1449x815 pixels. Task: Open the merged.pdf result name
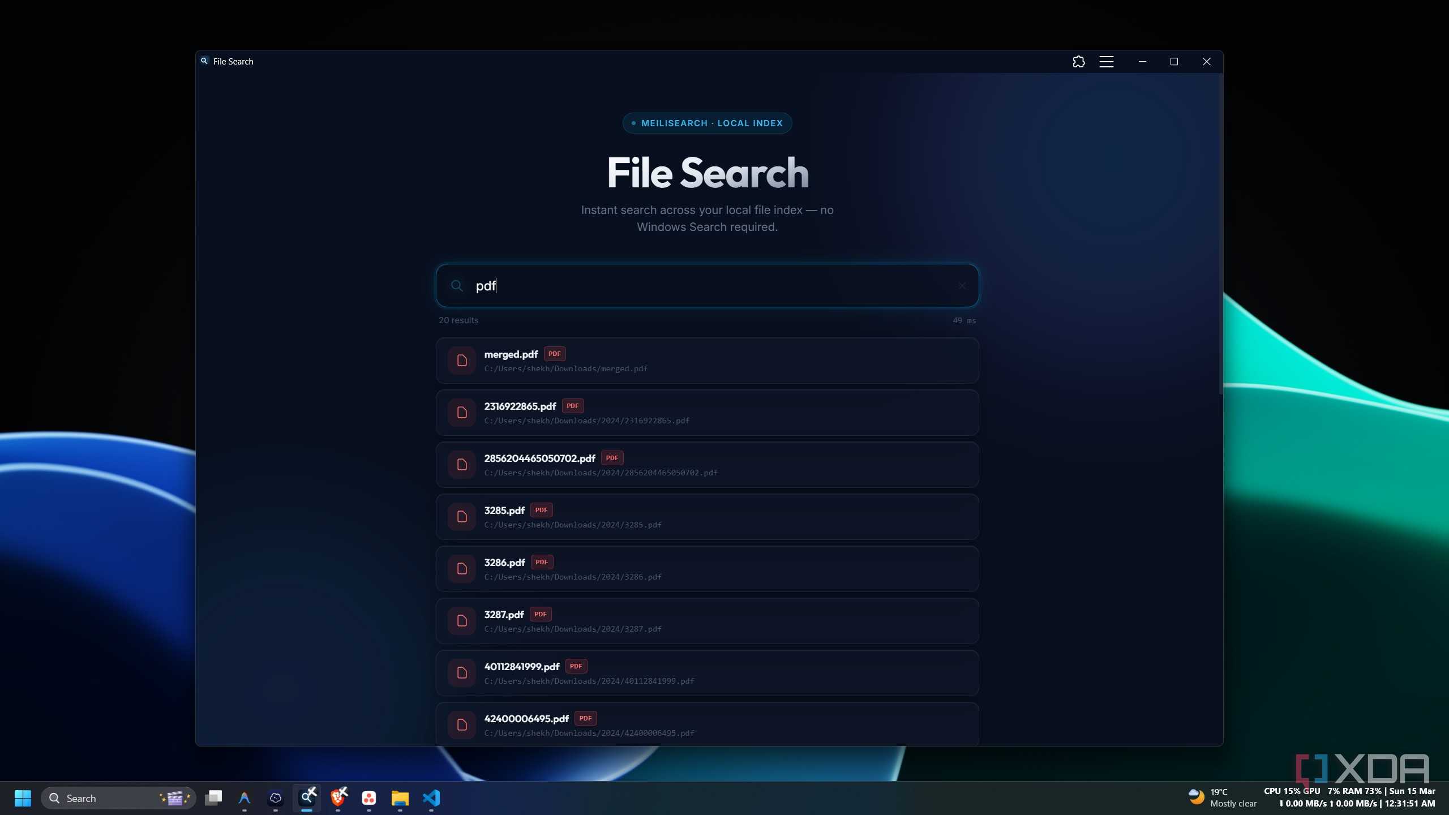(x=511, y=354)
